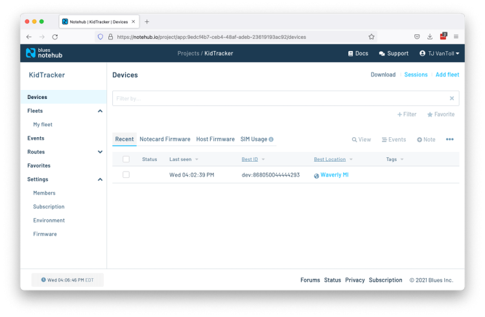Open My fleet in the sidebar
Screen dimensions: 485x317
pyautogui.click(x=43, y=124)
